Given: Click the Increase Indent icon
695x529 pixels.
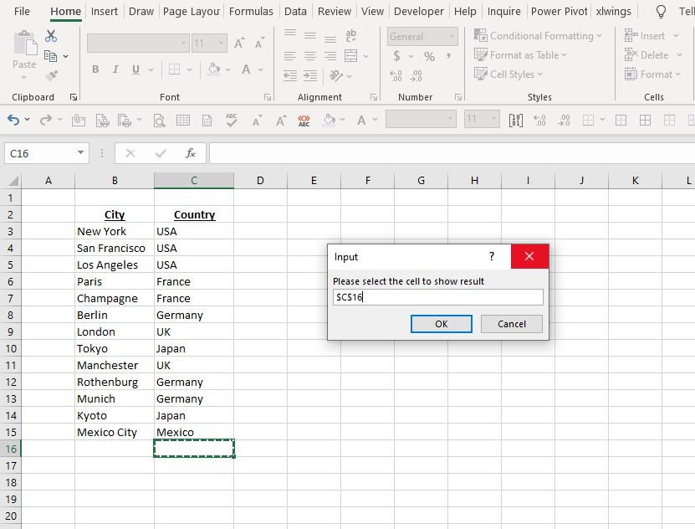Looking at the screenshot, I should click(310, 76).
